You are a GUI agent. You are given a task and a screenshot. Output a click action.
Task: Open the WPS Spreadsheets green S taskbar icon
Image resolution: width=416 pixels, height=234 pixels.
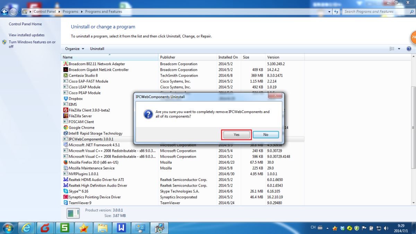[x=64, y=228]
